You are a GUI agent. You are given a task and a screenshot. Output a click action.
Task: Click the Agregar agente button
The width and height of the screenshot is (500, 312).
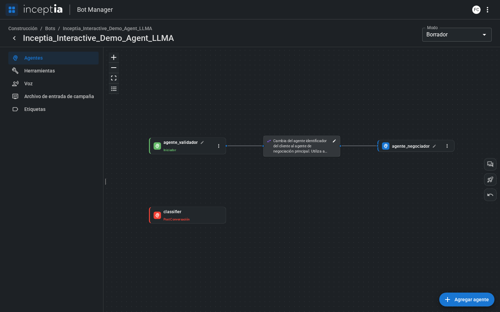[467, 300]
